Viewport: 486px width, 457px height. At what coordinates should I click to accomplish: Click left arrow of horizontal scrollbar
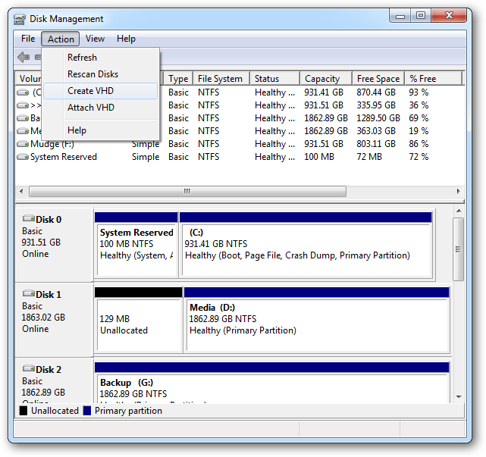21,191
